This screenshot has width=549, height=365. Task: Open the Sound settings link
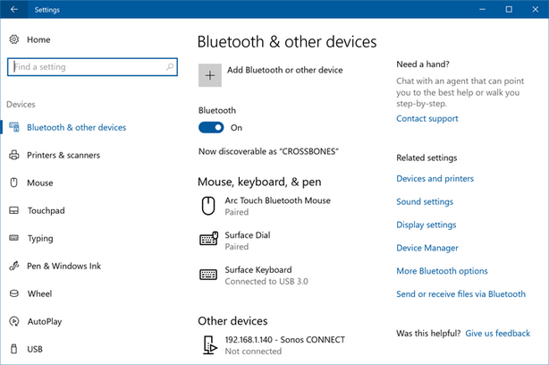425,201
